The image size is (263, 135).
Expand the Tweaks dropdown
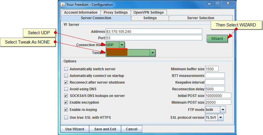[131, 53]
